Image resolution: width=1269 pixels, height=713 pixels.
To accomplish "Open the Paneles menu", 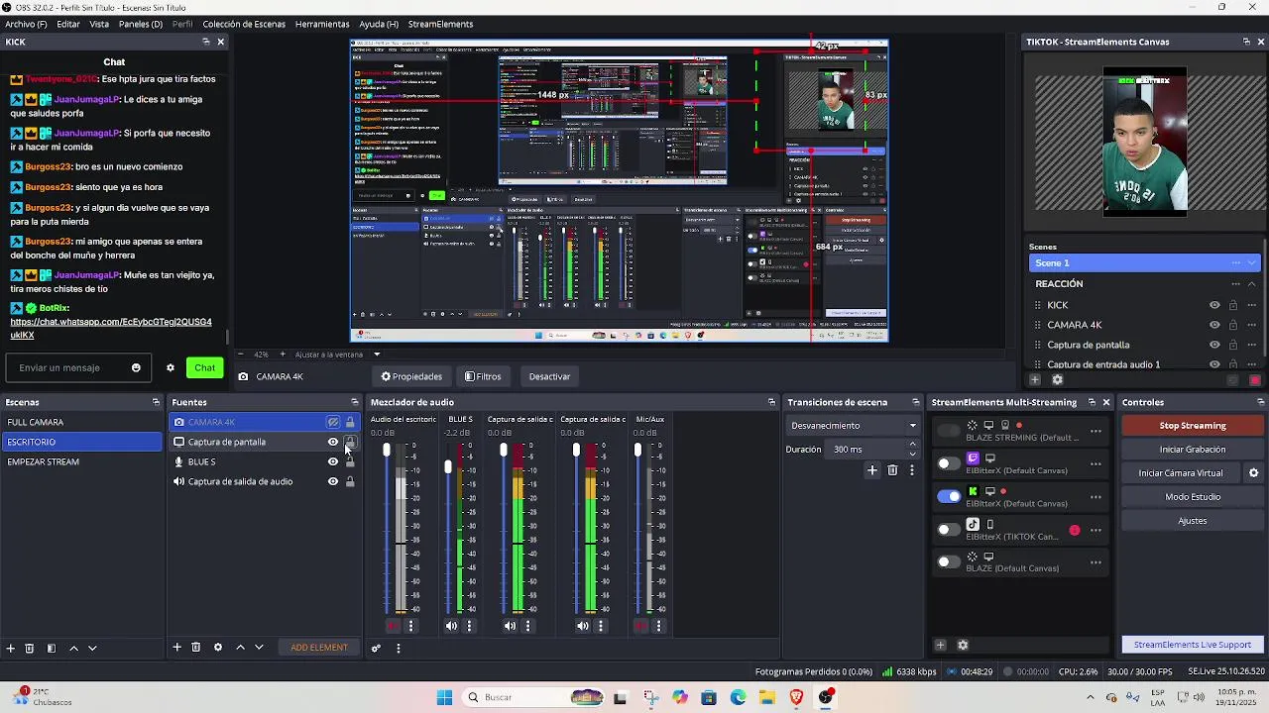I will pyautogui.click(x=141, y=24).
